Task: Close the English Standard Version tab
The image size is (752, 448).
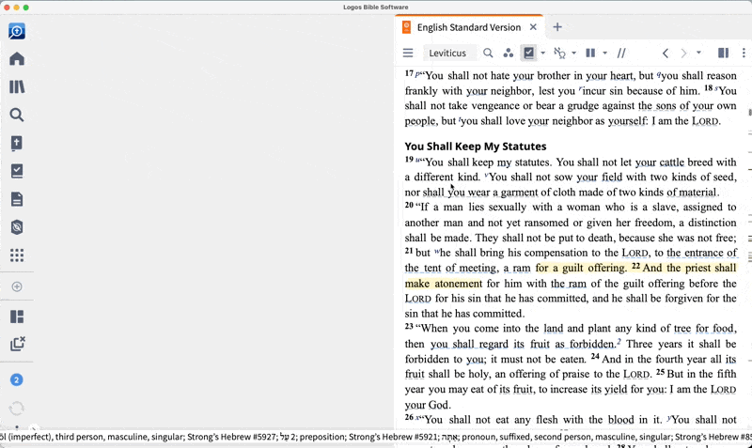Action: (x=533, y=27)
